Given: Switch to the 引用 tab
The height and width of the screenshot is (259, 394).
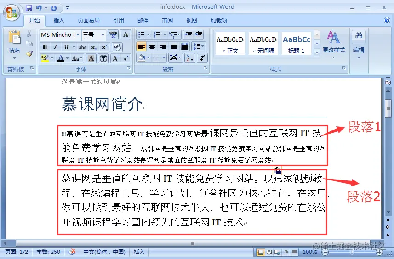Looking at the screenshot, I should tap(118, 20).
